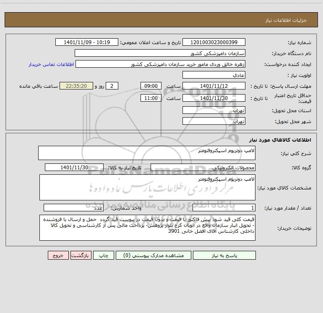Click the price validity date field in the top details panel showing 1401/11/30

click(214, 98)
